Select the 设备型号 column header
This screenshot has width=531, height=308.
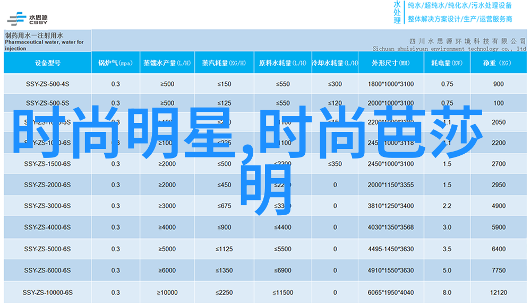click(x=47, y=63)
